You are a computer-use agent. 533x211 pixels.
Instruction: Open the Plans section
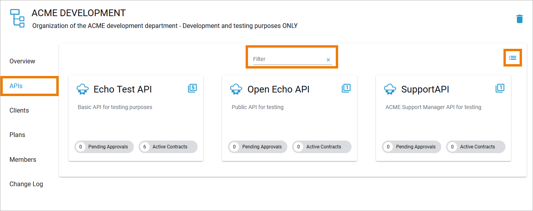[17, 135]
